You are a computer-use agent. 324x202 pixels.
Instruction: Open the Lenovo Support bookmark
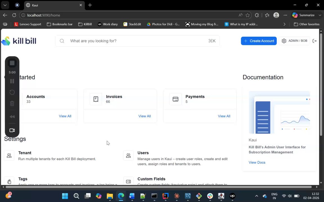(x=28, y=24)
